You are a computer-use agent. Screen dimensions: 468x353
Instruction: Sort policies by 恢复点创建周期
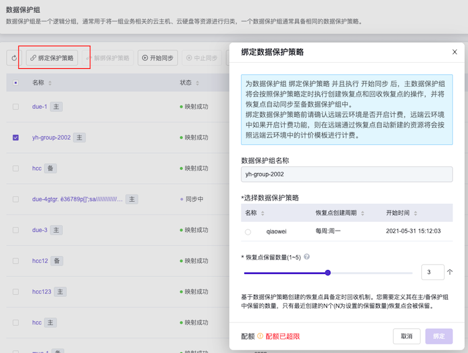click(366, 213)
